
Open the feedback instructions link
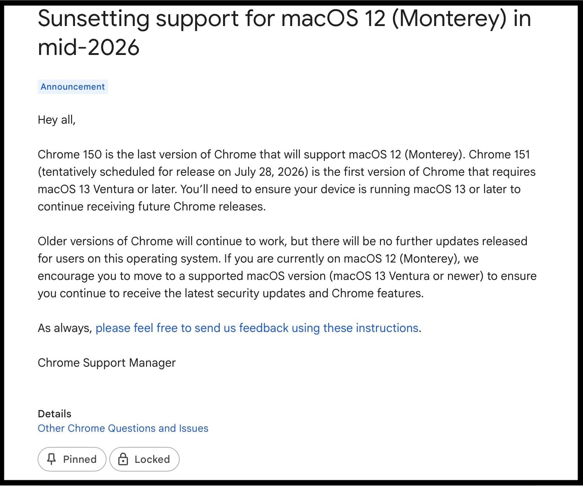click(x=257, y=328)
